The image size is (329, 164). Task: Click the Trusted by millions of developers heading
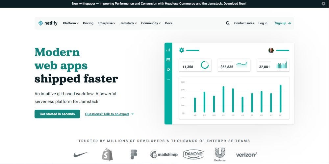[x=164, y=141]
